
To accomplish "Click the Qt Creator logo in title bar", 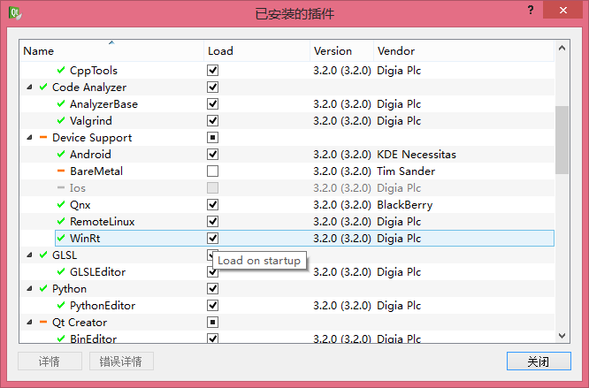I will pos(15,13).
